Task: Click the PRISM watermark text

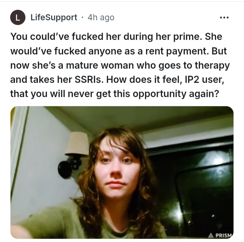Action: [x=223, y=236]
